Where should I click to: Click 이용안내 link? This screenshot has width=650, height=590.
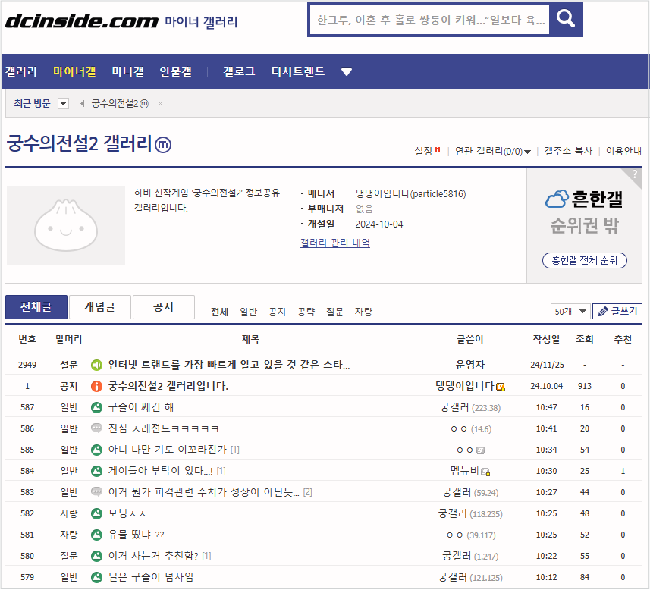tap(624, 151)
